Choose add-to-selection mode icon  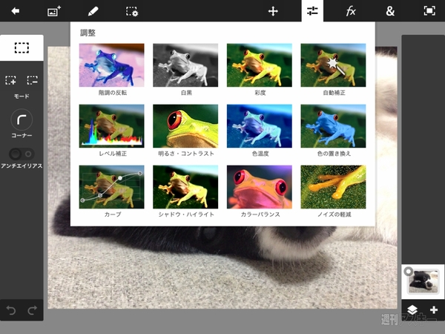tap(10, 80)
